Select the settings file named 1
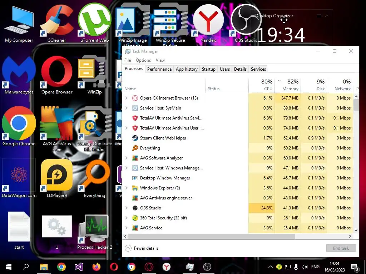The height and width of the screenshot is (274, 366). (57, 232)
